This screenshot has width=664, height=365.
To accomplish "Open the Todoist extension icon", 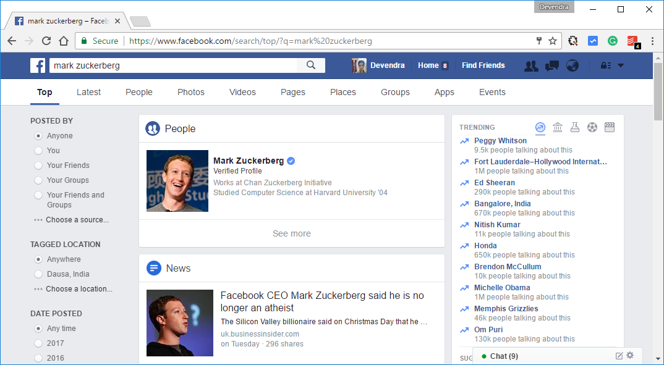I will coord(633,41).
